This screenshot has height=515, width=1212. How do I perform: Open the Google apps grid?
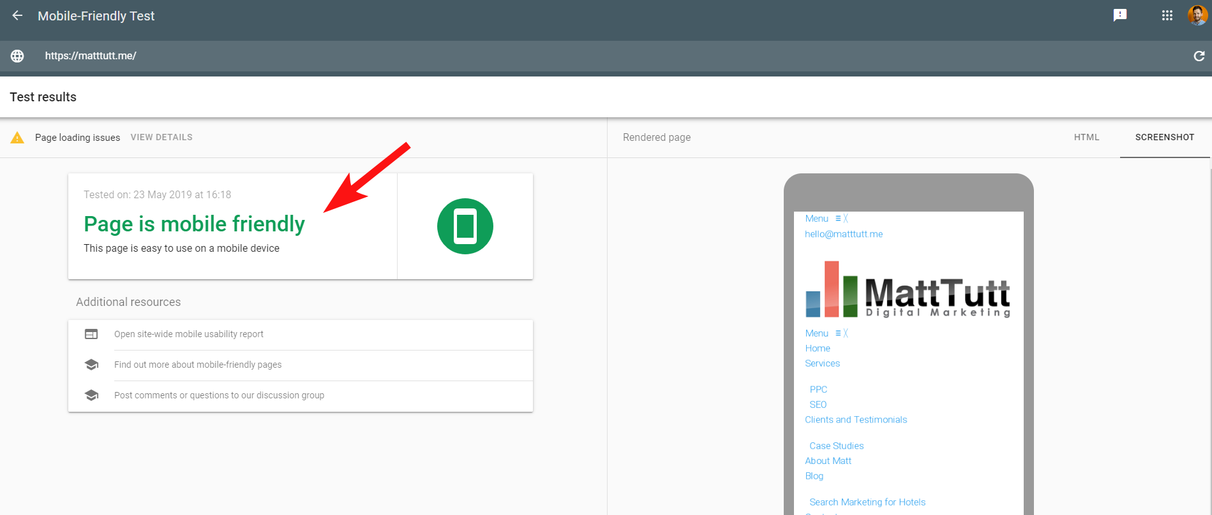point(1167,15)
